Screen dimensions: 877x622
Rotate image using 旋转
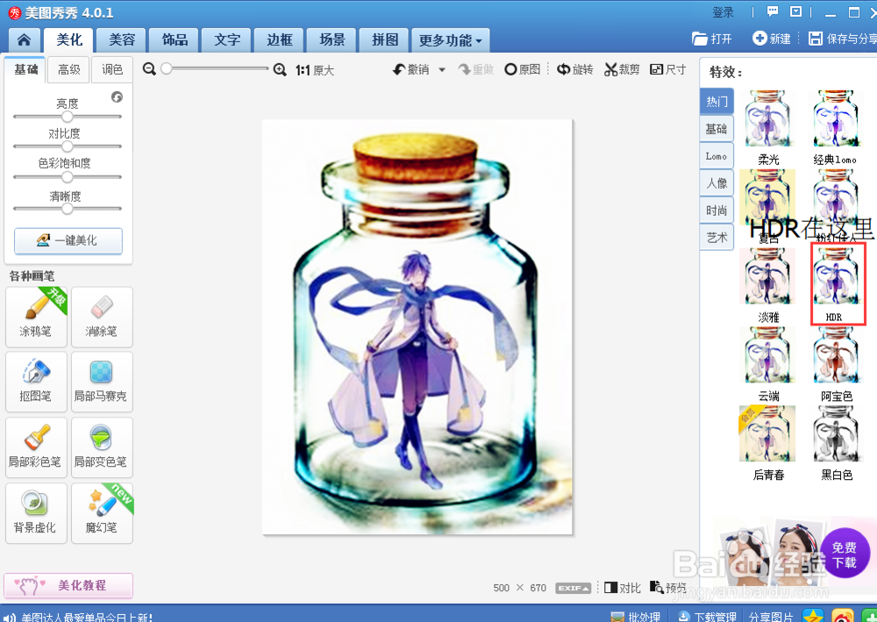coord(575,69)
